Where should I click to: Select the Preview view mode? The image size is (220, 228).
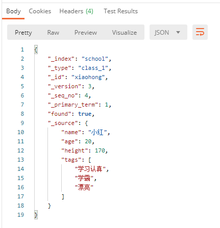86,33
